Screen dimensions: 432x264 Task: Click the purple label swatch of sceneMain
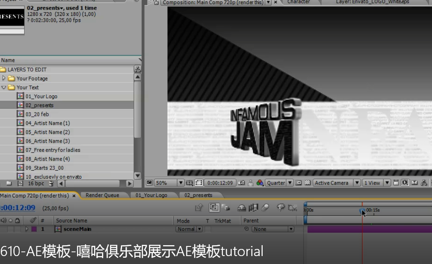[x=34, y=229]
